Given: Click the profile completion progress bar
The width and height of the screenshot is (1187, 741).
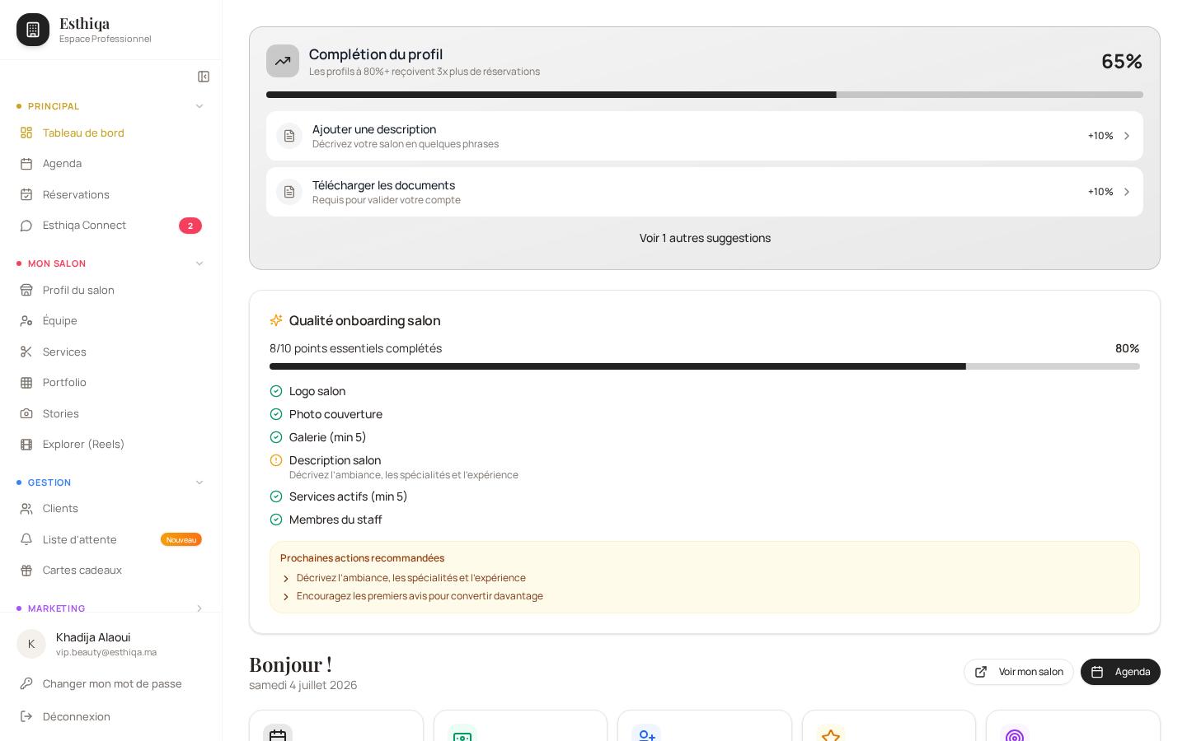Looking at the screenshot, I should [x=705, y=95].
